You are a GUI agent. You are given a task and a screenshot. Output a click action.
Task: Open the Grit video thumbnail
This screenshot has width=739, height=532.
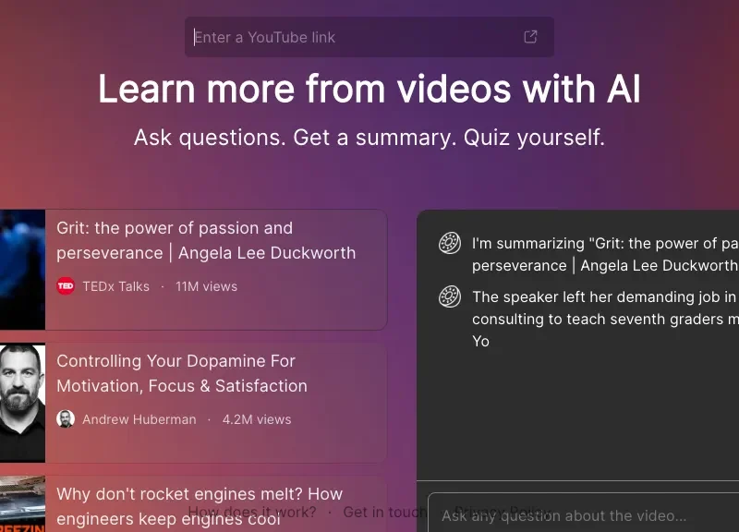22,270
